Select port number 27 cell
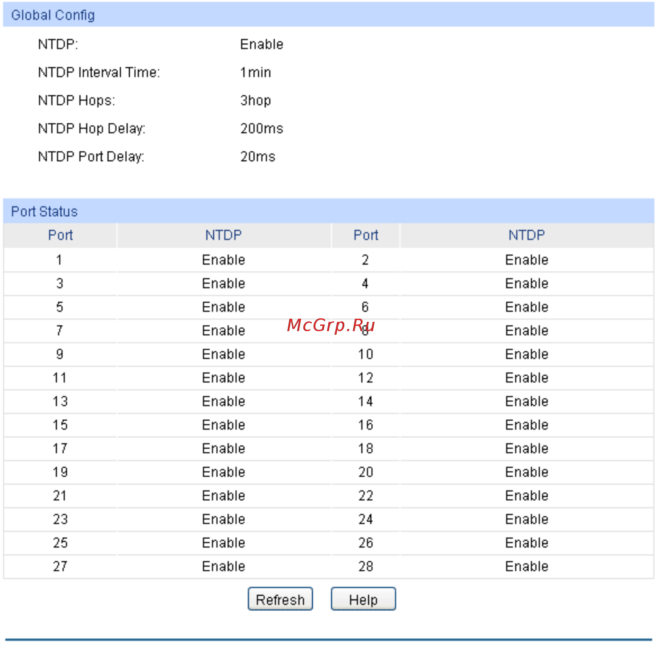The image size is (657, 649). tap(60, 566)
